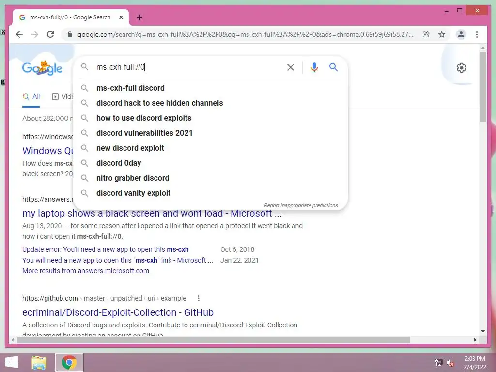Click the Google doodle logo

[42, 68]
